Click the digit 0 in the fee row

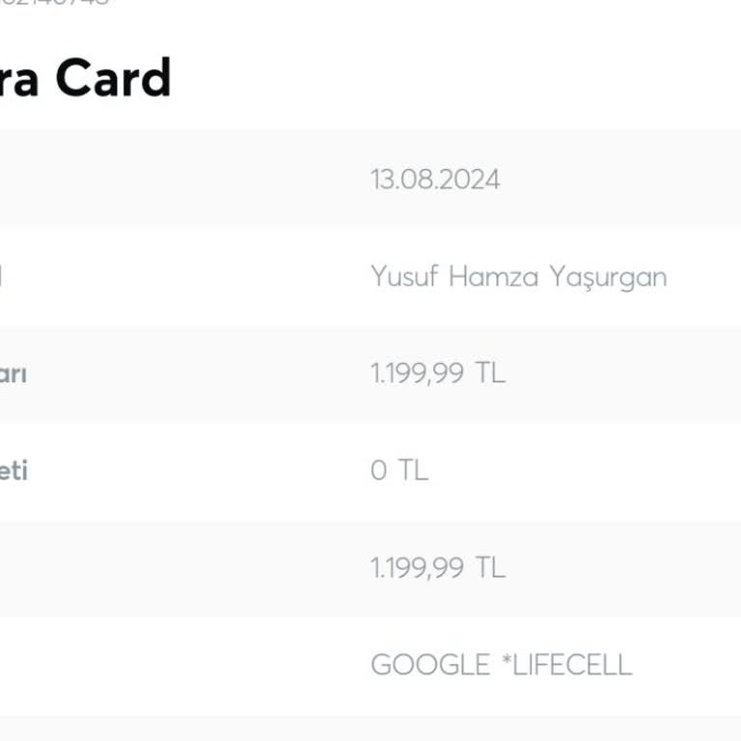point(378,471)
